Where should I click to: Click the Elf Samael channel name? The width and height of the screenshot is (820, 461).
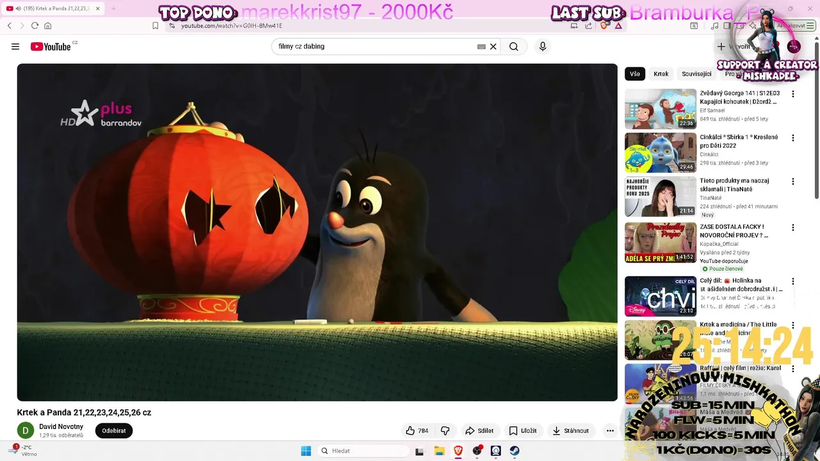[x=712, y=111]
